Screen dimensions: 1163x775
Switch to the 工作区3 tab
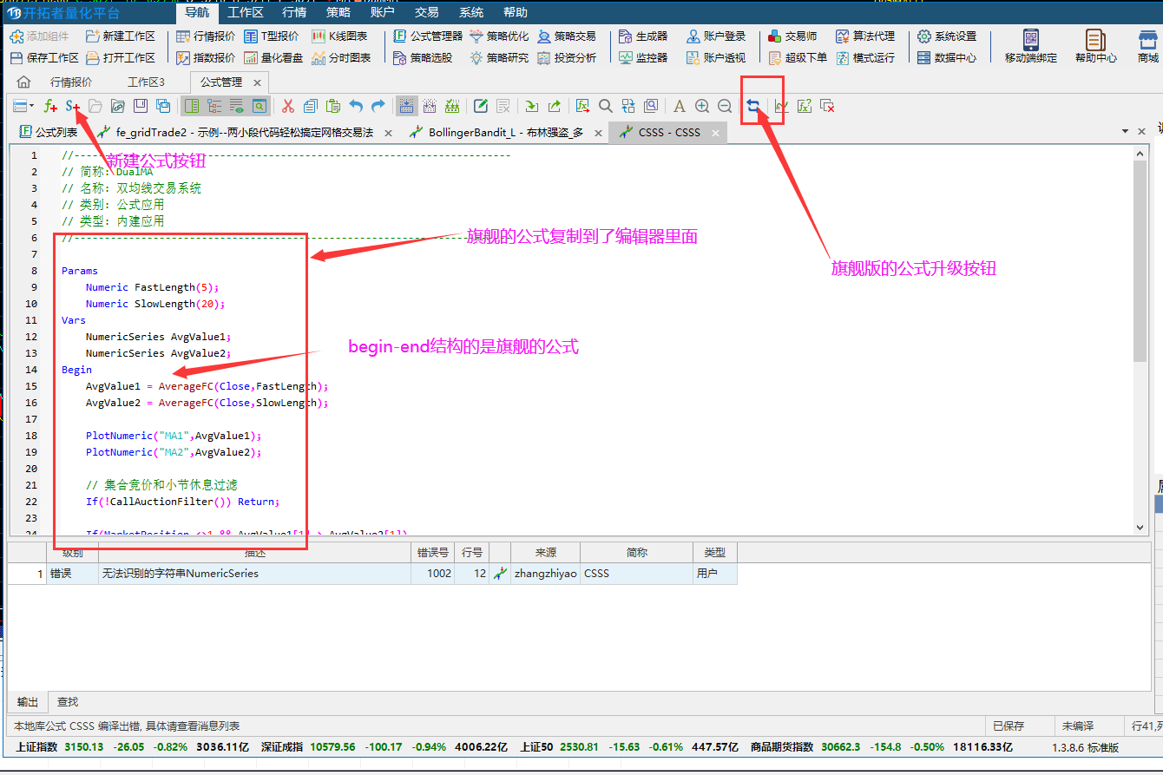tap(146, 82)
